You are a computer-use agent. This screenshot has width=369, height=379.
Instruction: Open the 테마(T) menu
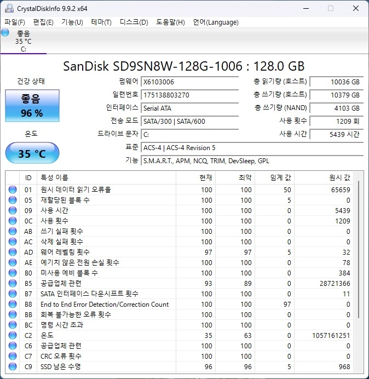(101, 22)
